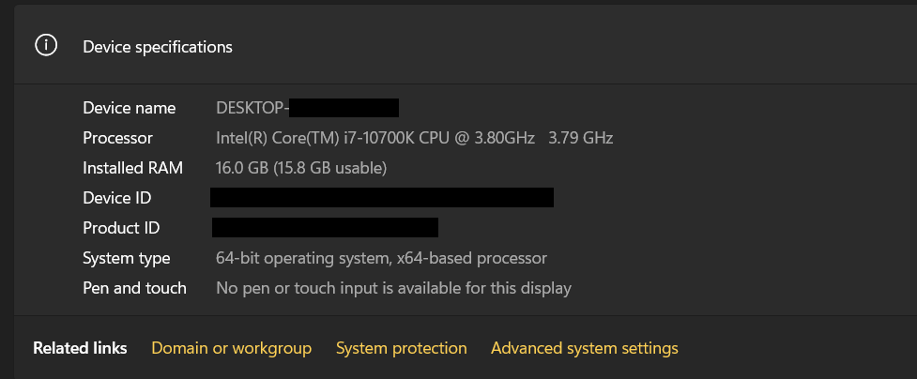Click the Related links label
The image size is (917, 379).
point(80,348)
